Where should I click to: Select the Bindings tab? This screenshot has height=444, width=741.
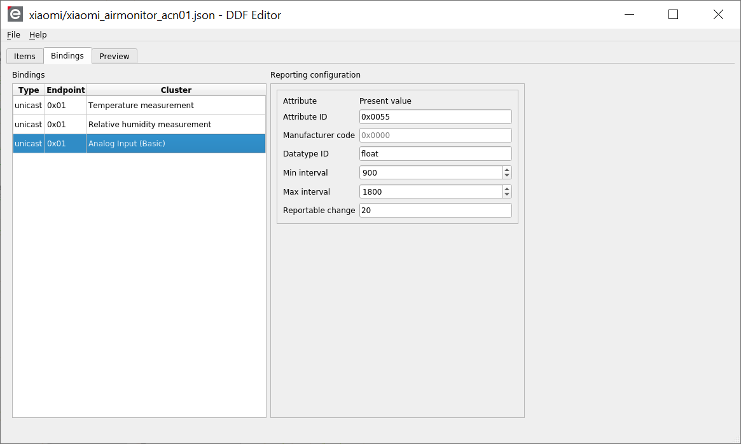67,56
